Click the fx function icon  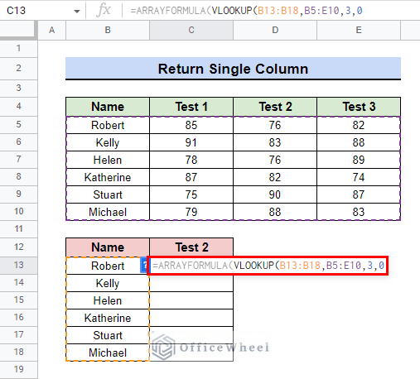[x=104, y=11]
